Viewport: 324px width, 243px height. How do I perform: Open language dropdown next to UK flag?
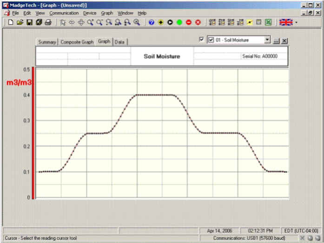(296, 22)
